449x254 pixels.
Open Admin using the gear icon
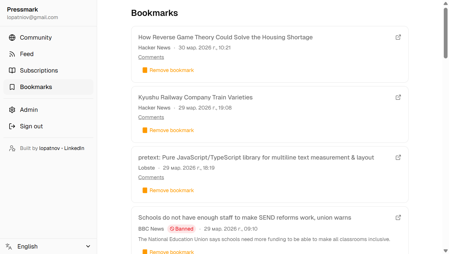pos(12,110)
